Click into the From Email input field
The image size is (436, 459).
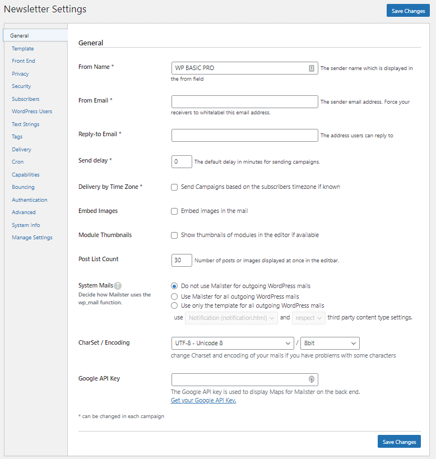click(x=244, y=102)
